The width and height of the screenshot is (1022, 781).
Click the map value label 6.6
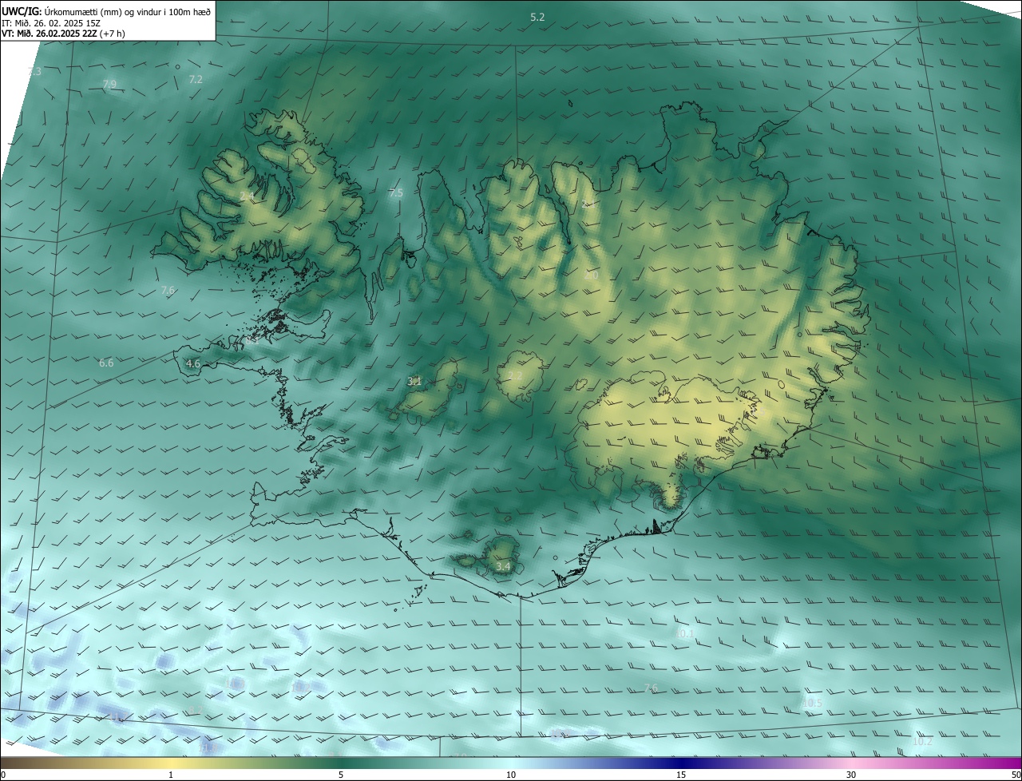tap(106, 363)
